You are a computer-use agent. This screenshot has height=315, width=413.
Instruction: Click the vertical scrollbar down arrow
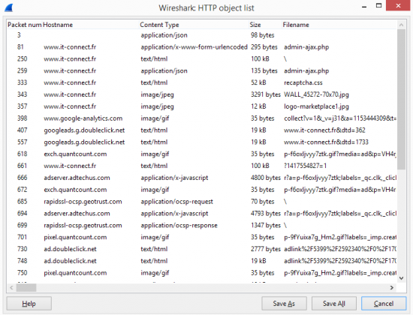click(401, 278)
